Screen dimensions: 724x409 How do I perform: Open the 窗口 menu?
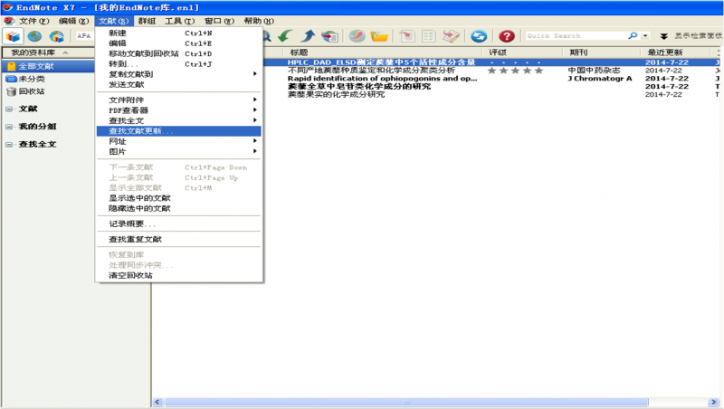pyautogui.click(x=219, y=21)
